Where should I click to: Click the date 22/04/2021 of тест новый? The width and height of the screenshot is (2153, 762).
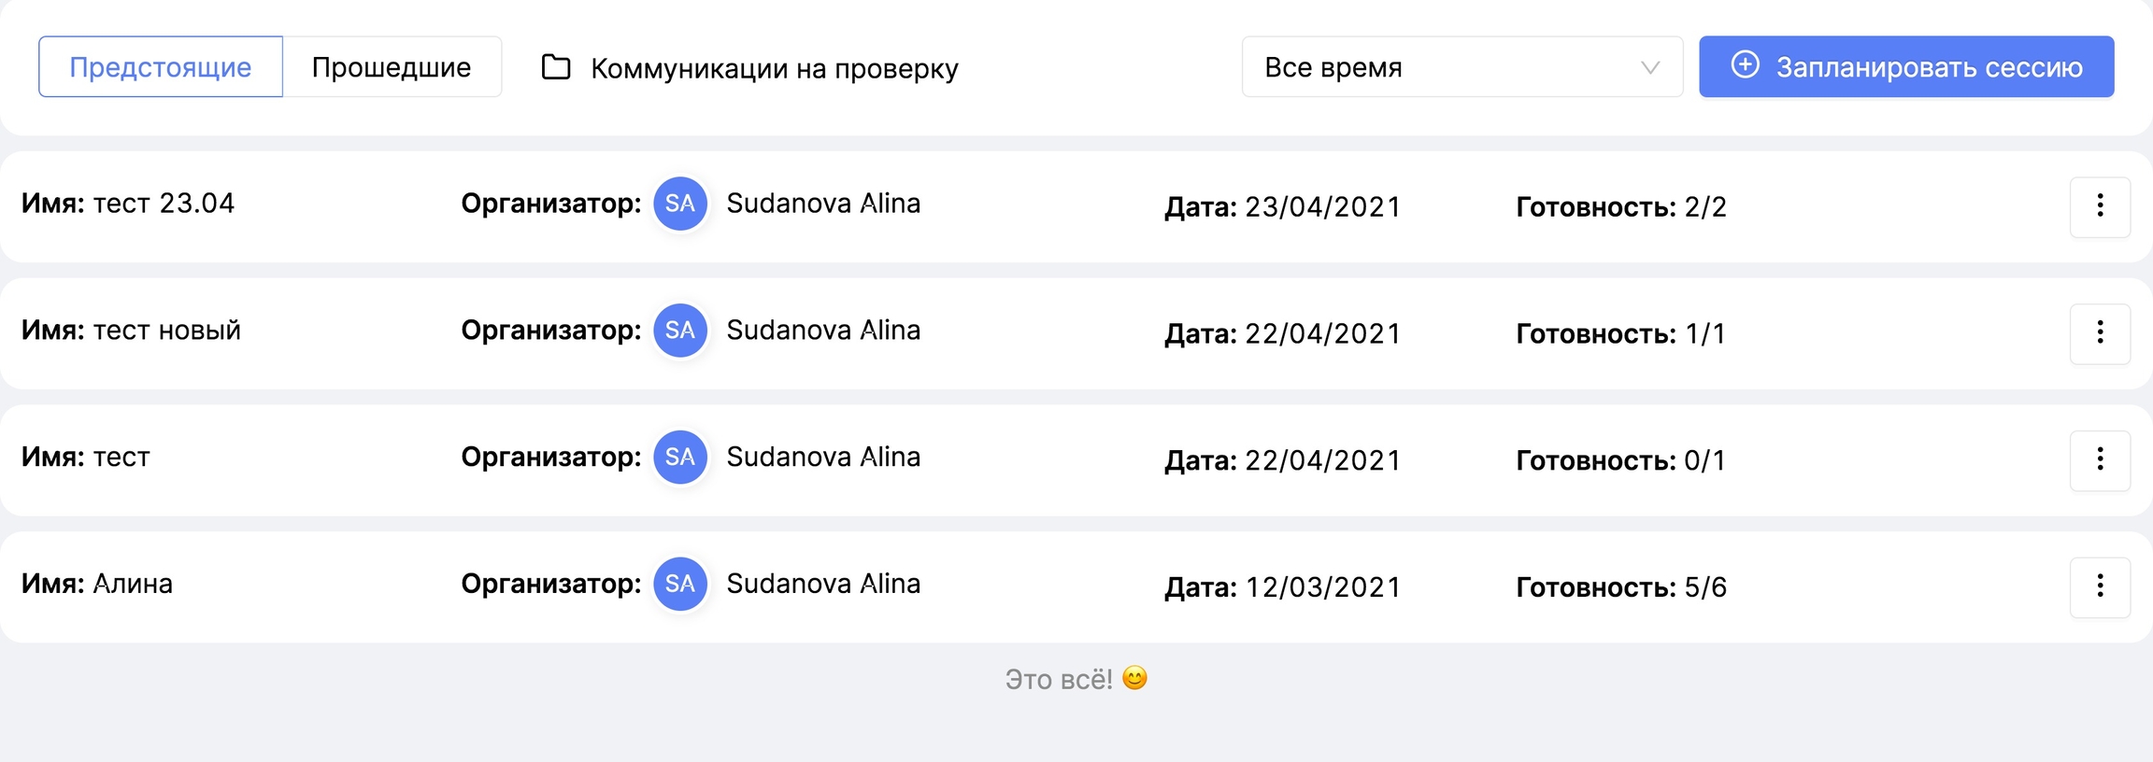[x=1322, y=334]
